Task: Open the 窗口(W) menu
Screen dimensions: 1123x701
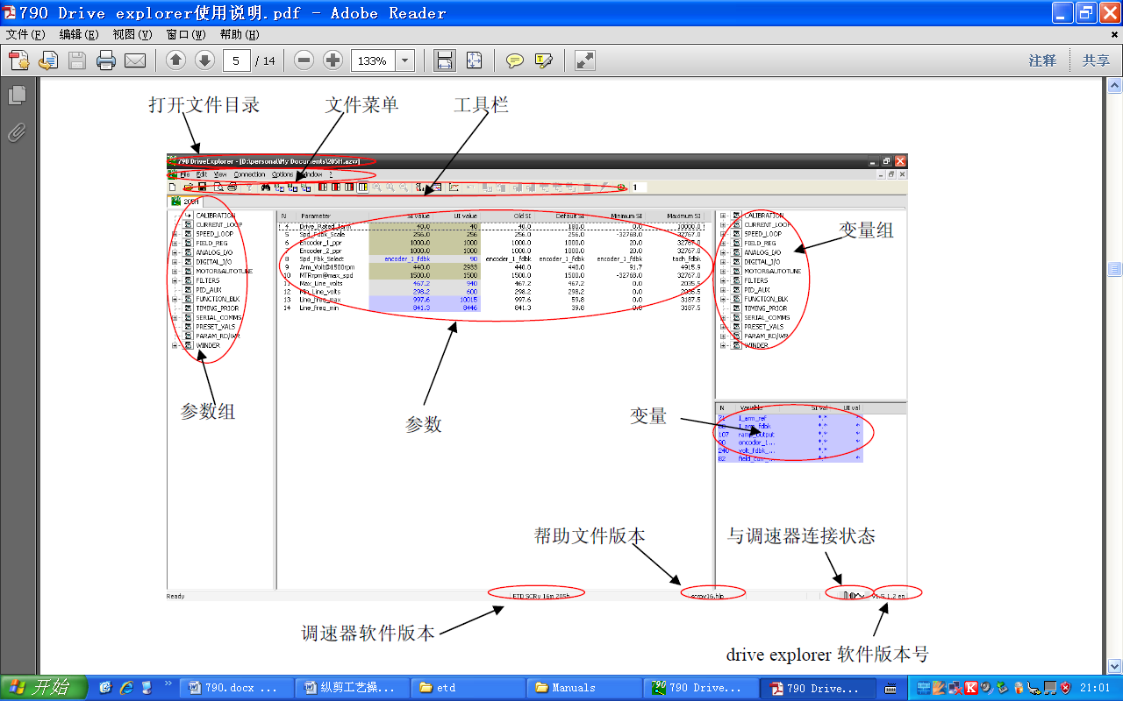Action: point(186,35)
